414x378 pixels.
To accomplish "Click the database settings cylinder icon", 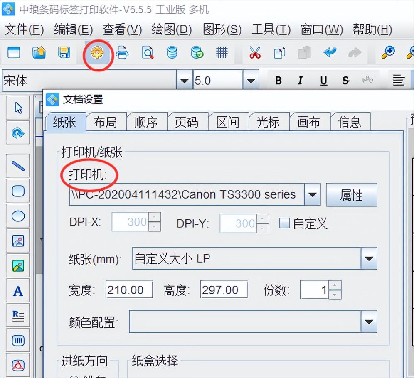I will (172, 53).
